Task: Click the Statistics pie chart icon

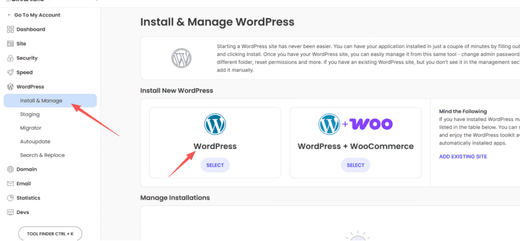Action: pyautogui.click(x=10, y=198)
